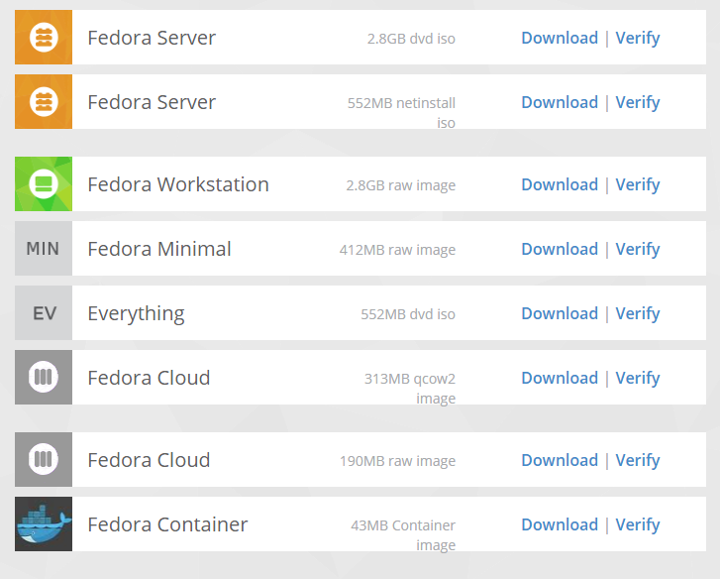Image resolution: width=720 pixels, height=579 pixels.
Task: Click the EV badge for Everything
Action: (44, 313)
